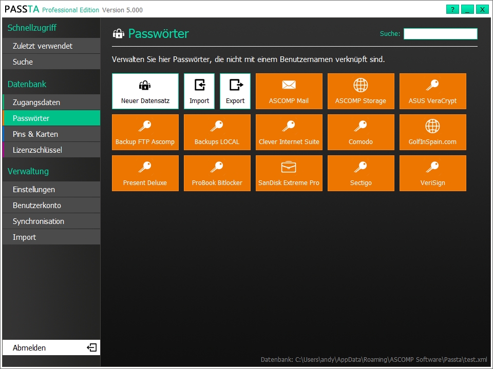The width and height of the screenshot is (493, 369).
Task: Select Passwörter in the sidebar
Action: click(51, 118)
